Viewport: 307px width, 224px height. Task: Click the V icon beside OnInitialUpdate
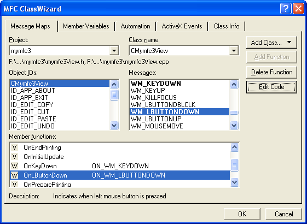pos(14,157)
